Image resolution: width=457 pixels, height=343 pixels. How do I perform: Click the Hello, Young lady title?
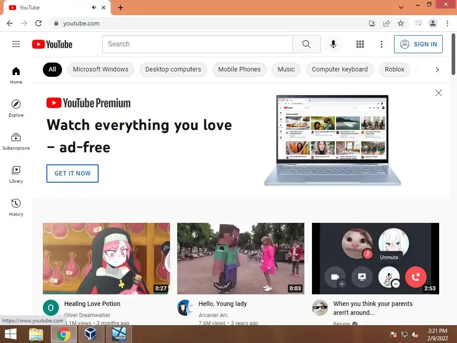pyautogui.click(x=223, y=304)
